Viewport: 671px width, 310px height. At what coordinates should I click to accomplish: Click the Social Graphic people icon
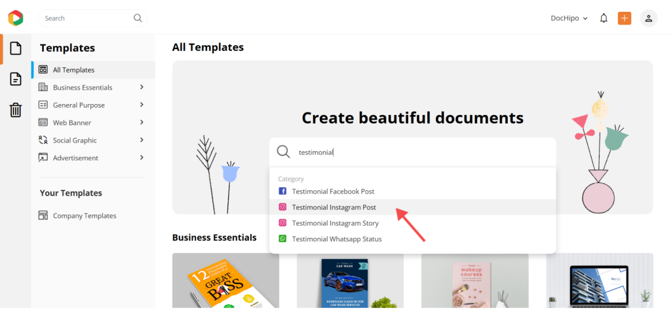[43, 140]
